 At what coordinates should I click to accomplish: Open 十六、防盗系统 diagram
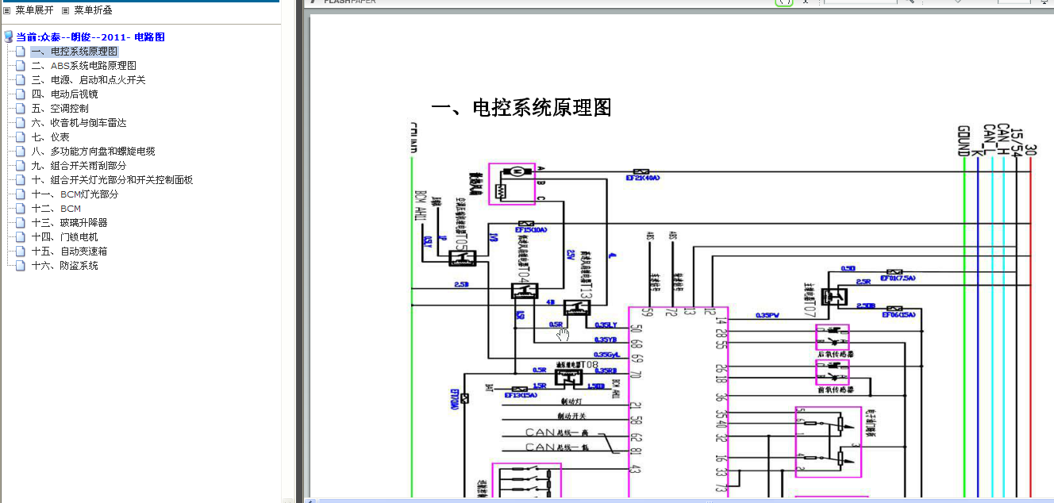(x=64, y=266)
